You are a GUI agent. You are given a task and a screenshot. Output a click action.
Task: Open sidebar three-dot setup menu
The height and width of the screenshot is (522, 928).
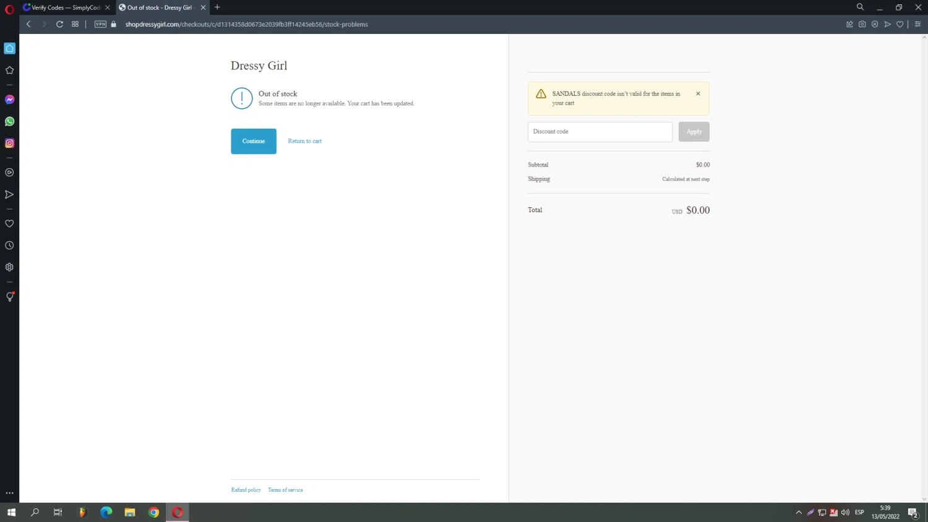tap(9, 493)
